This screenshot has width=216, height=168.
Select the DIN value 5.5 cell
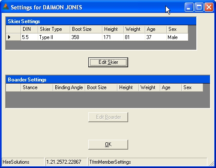click(x=29, y=37)
